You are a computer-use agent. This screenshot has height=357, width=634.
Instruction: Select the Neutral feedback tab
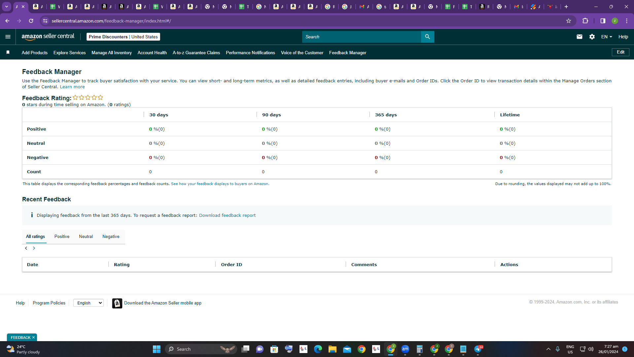pos(86,237)
